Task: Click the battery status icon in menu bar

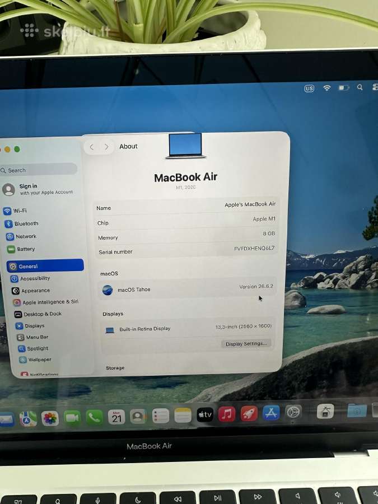Action: point(343,87)
